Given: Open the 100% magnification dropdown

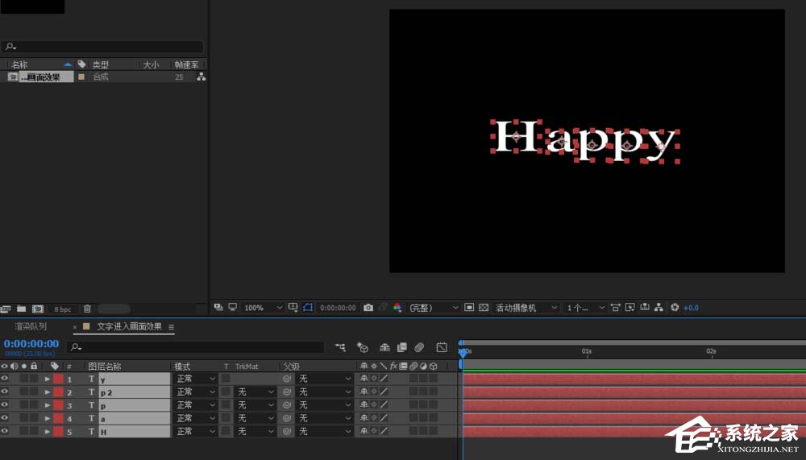Looking at the screenshot, I should [263, 308].
